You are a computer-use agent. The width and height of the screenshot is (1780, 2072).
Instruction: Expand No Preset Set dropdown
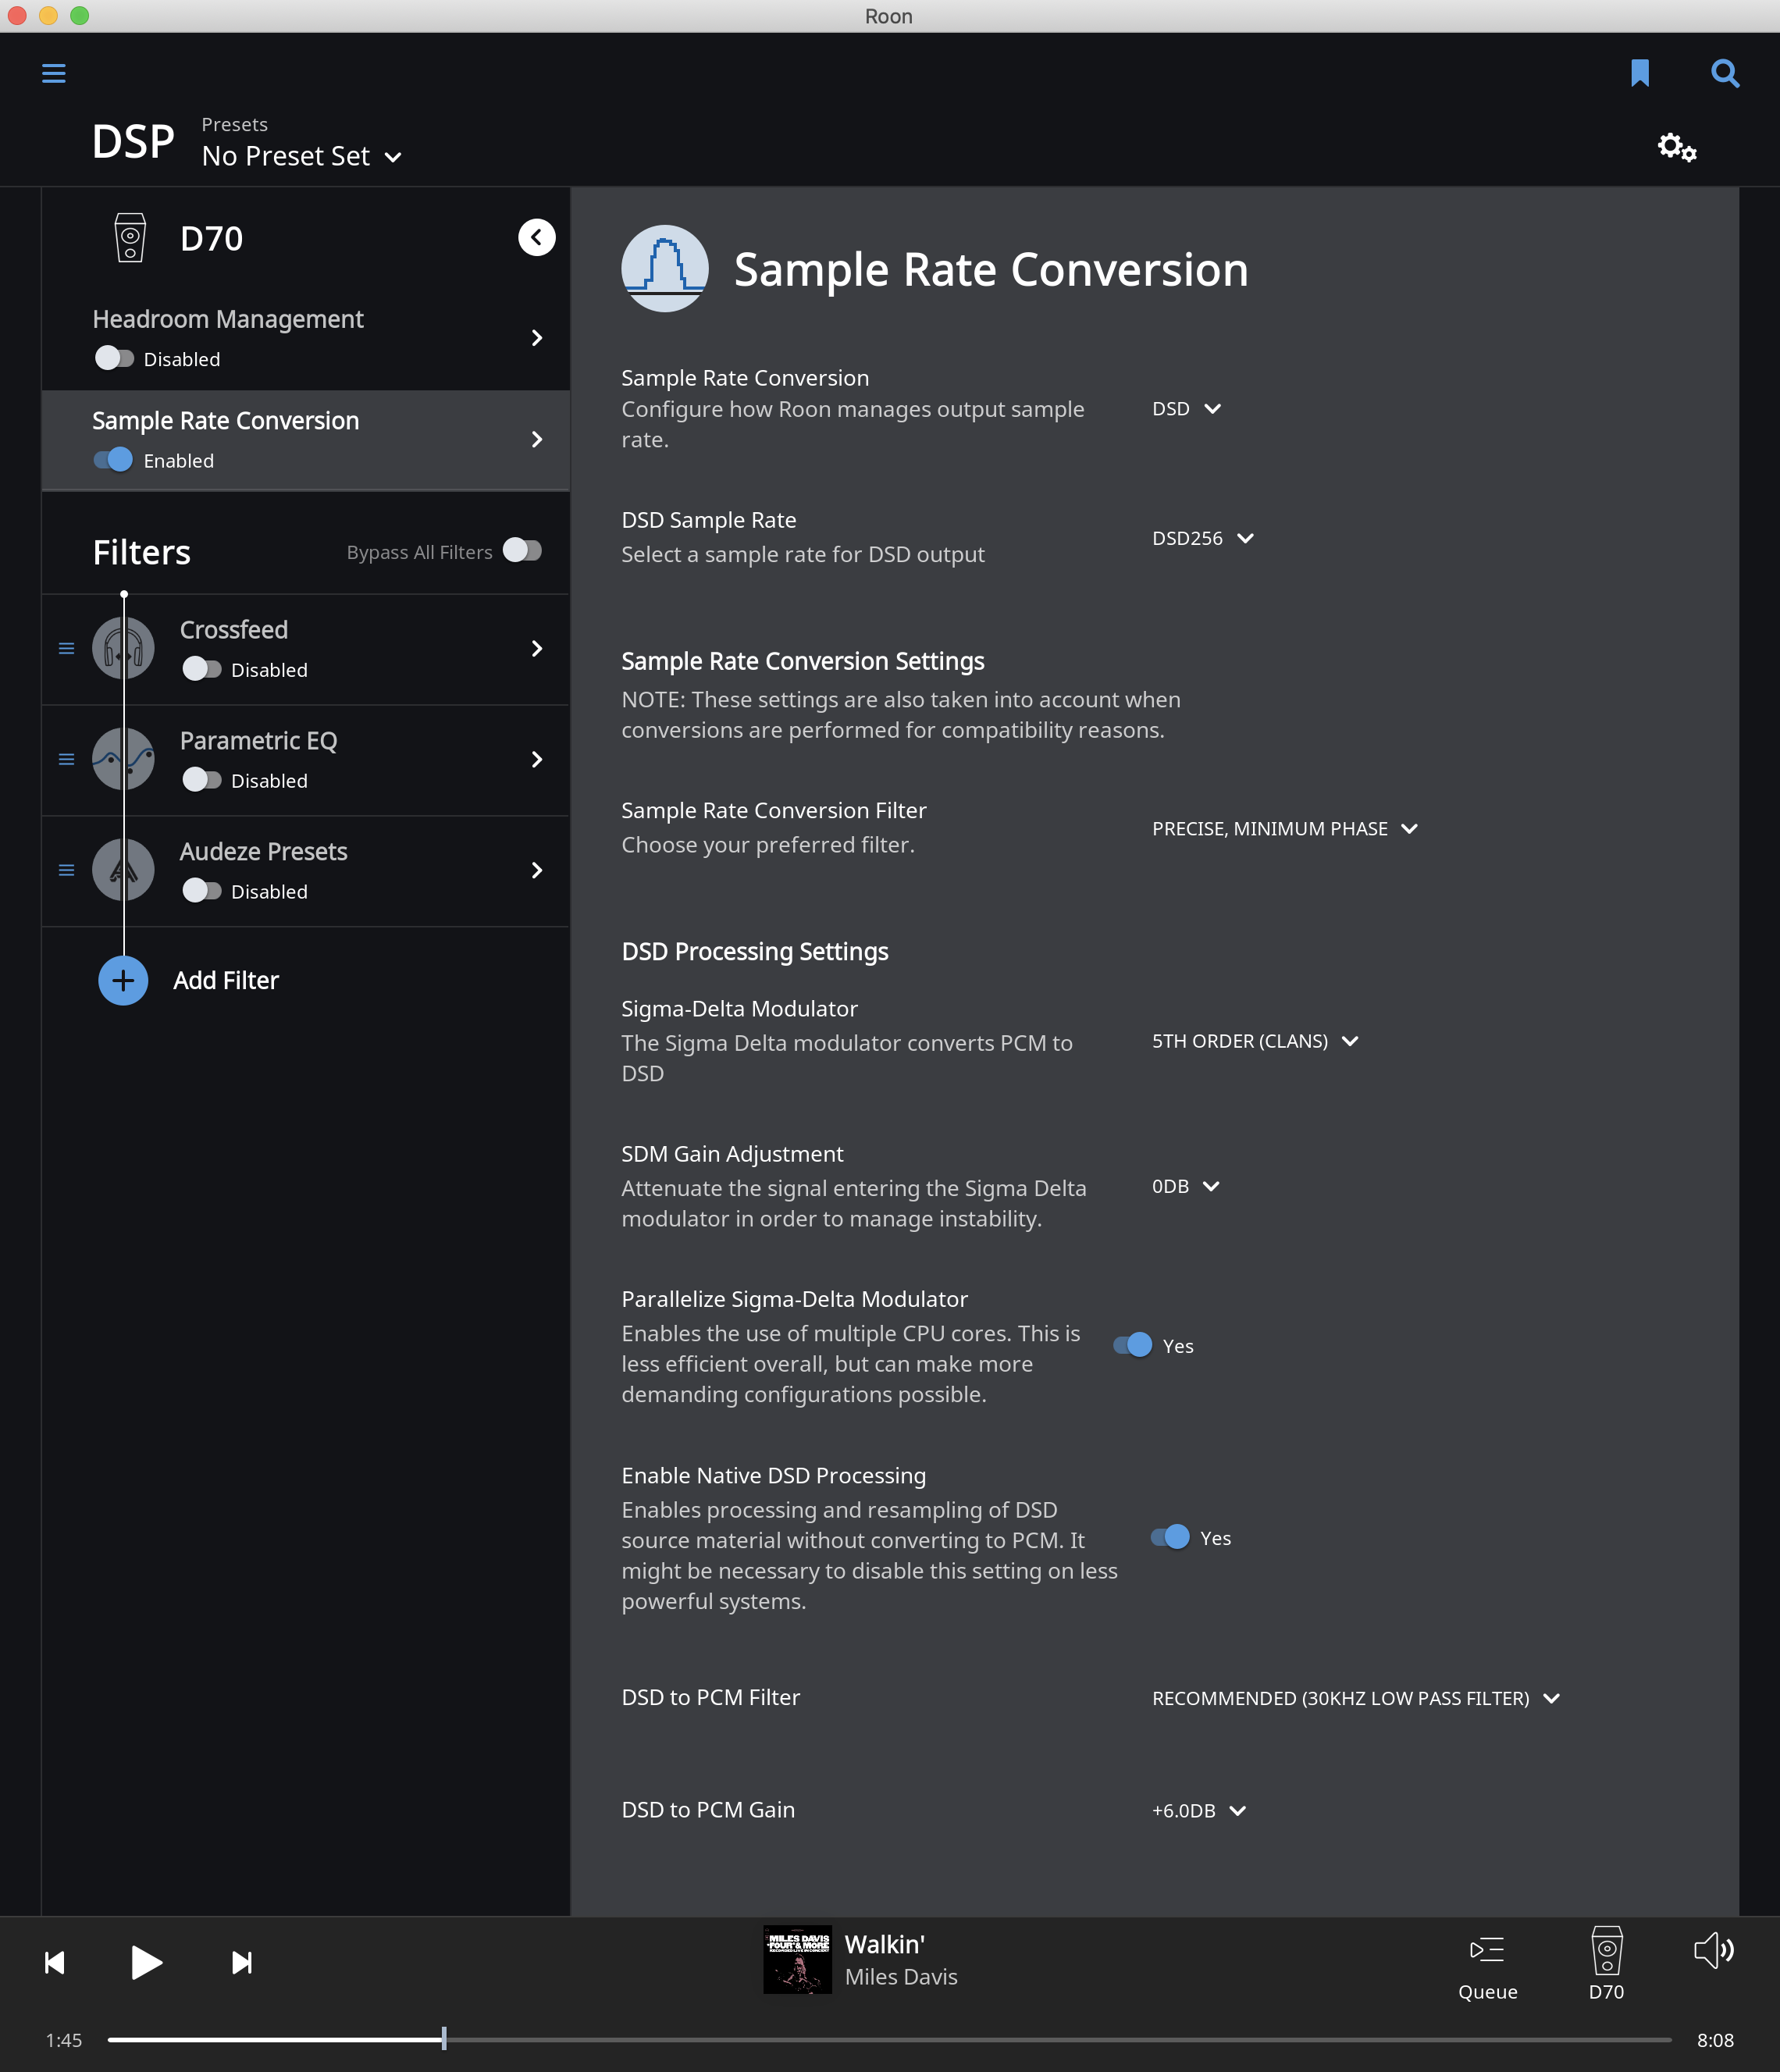302,156
